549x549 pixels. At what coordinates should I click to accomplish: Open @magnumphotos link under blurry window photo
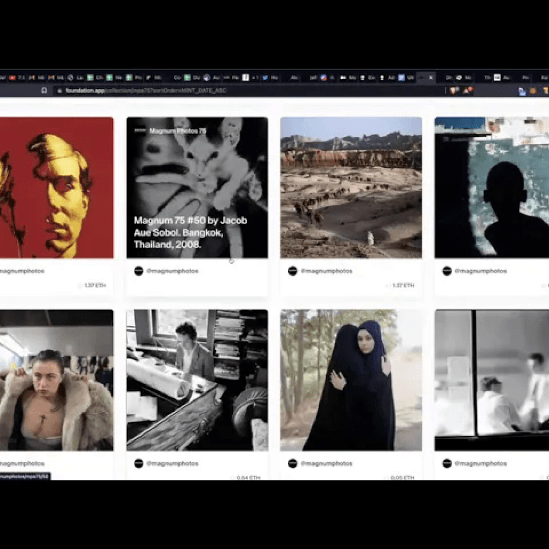click(481, 464)
